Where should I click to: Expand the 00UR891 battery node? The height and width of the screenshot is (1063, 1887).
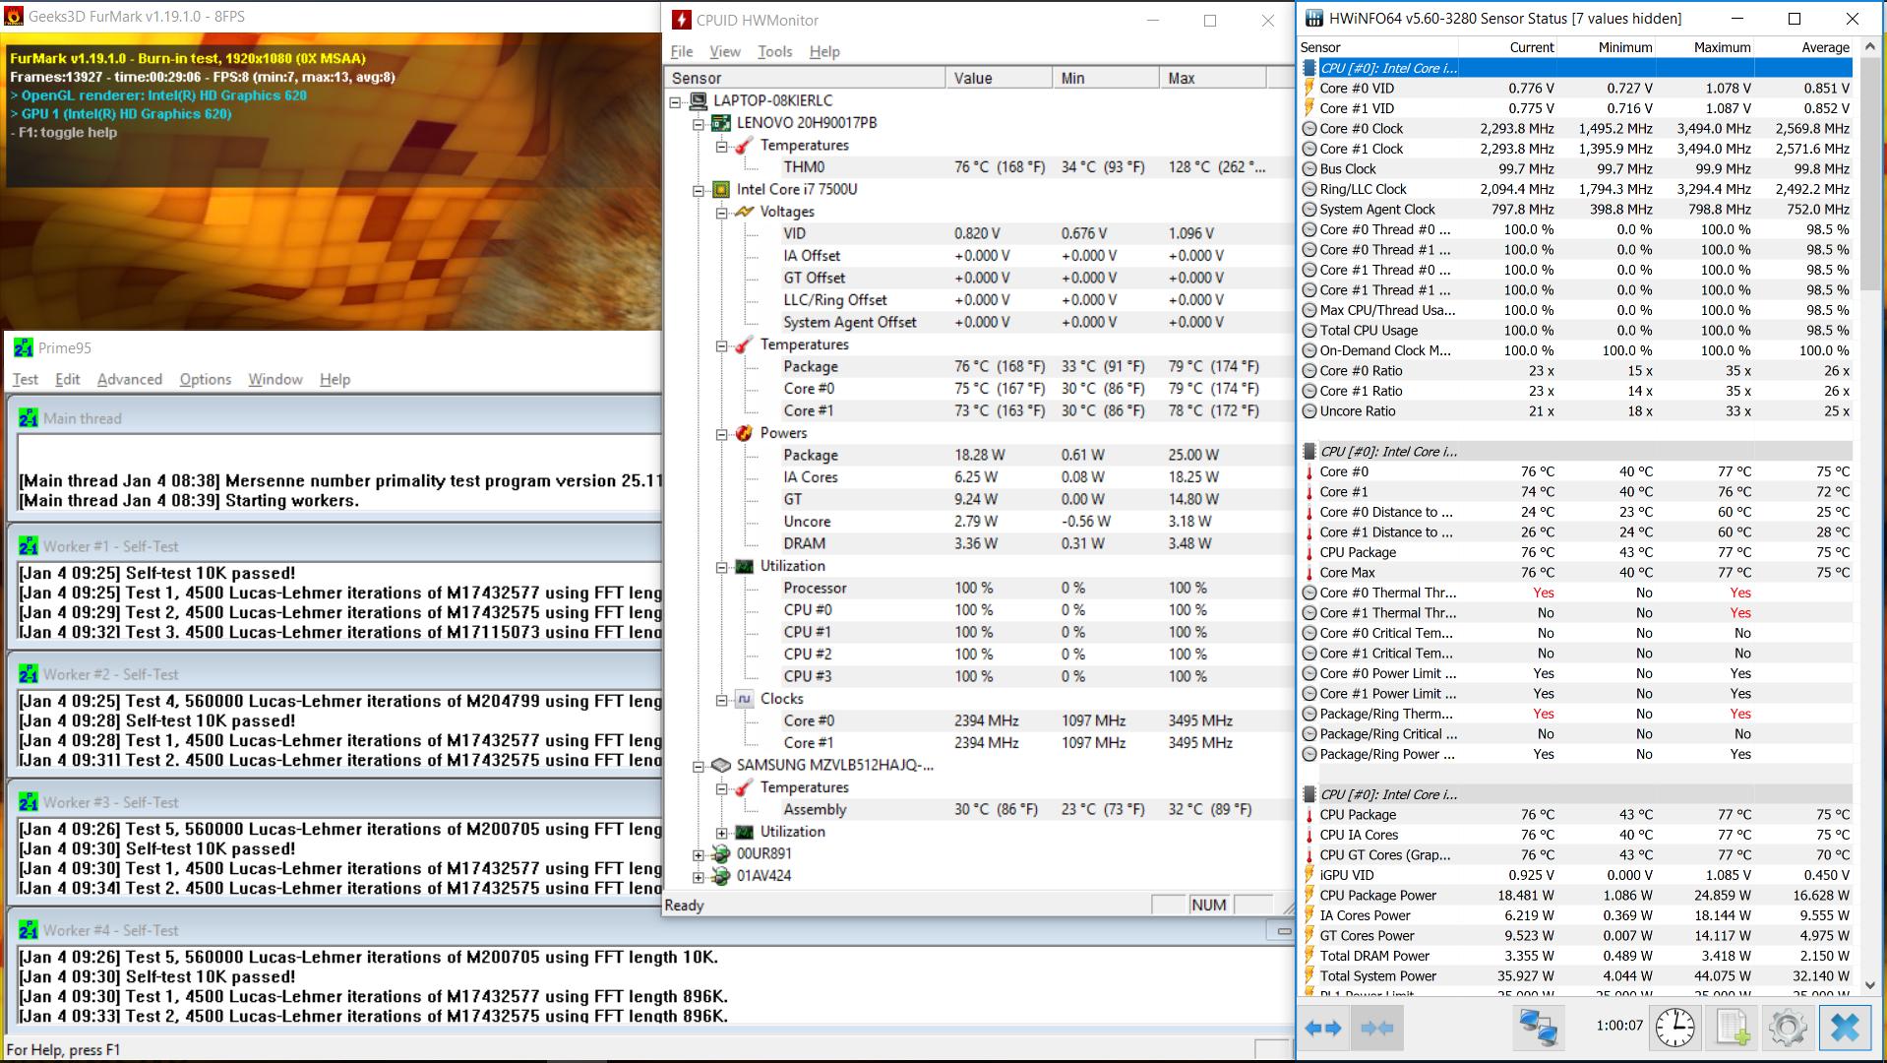pyautogui.click(x=699, y=854)
